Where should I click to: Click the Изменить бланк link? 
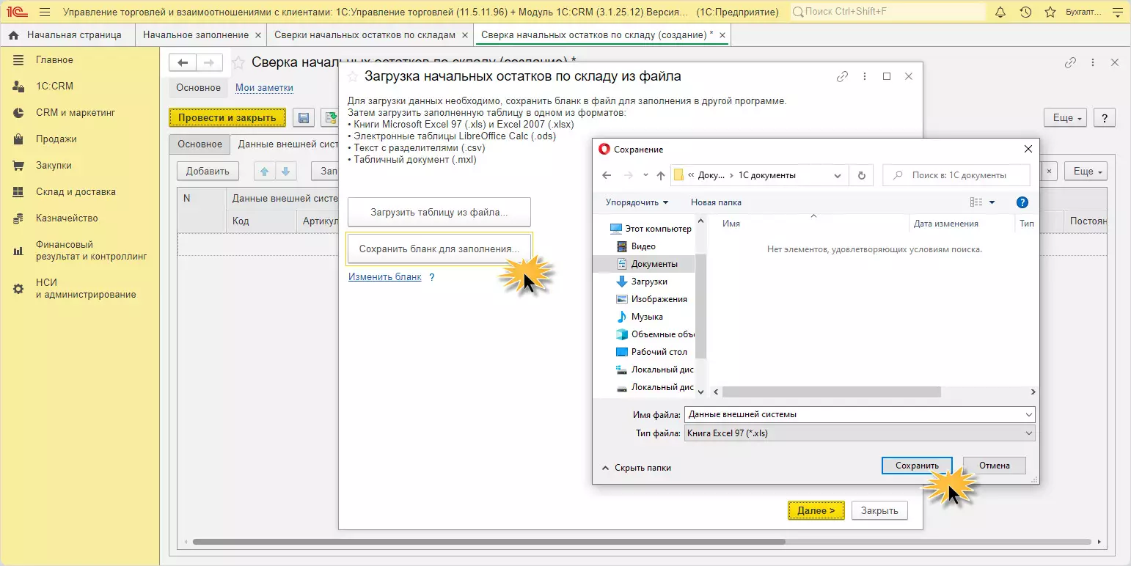click(x=385, y=277)
